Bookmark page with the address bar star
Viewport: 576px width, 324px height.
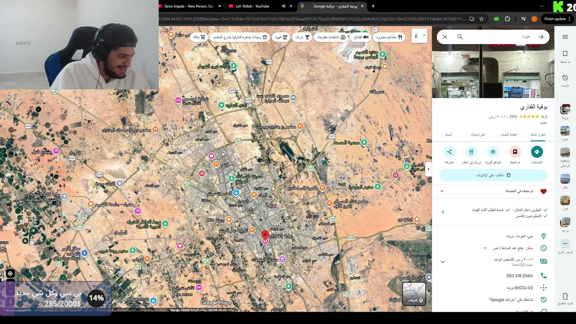point(481,19)
